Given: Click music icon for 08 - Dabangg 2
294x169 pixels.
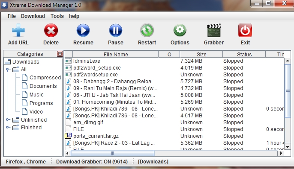Looking at the screenshot, I should coord(68,82).
